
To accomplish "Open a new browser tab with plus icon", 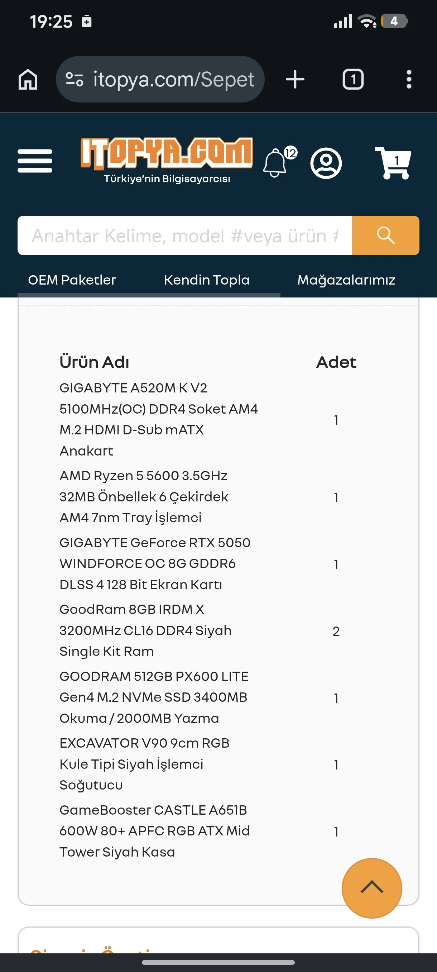I will (x=295, y=80).
